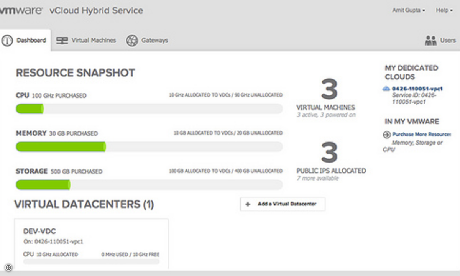Click the '3' count above Virtual Machines

tap(329, 89)
